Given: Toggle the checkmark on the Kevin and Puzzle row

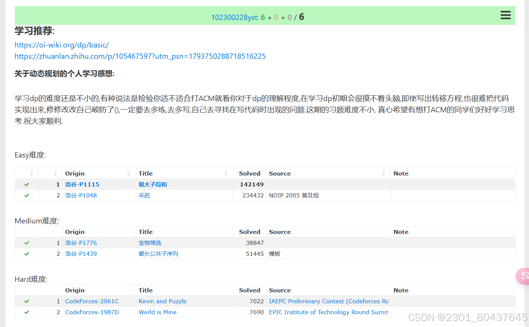Looking at the screenshot, I should 26,301.
